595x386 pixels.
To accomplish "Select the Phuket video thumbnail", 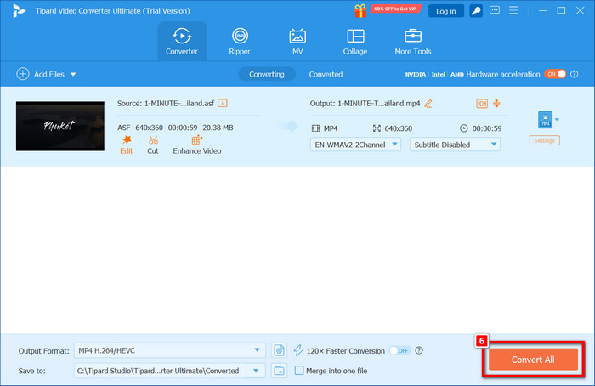I will tap(60, 126).
